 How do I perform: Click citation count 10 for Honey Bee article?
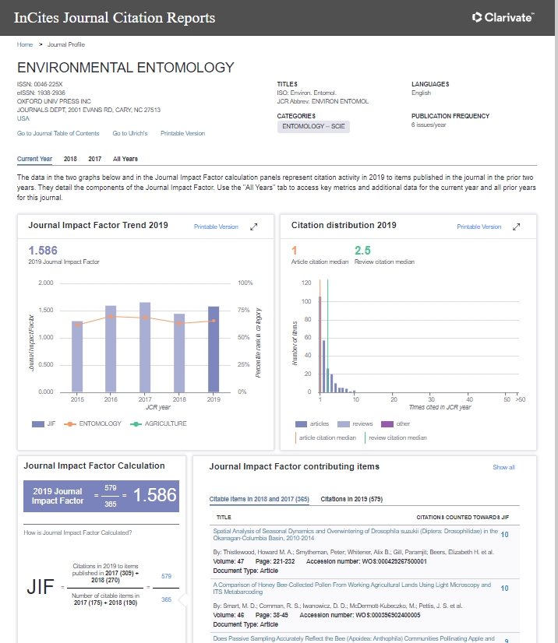click(505, 588)
